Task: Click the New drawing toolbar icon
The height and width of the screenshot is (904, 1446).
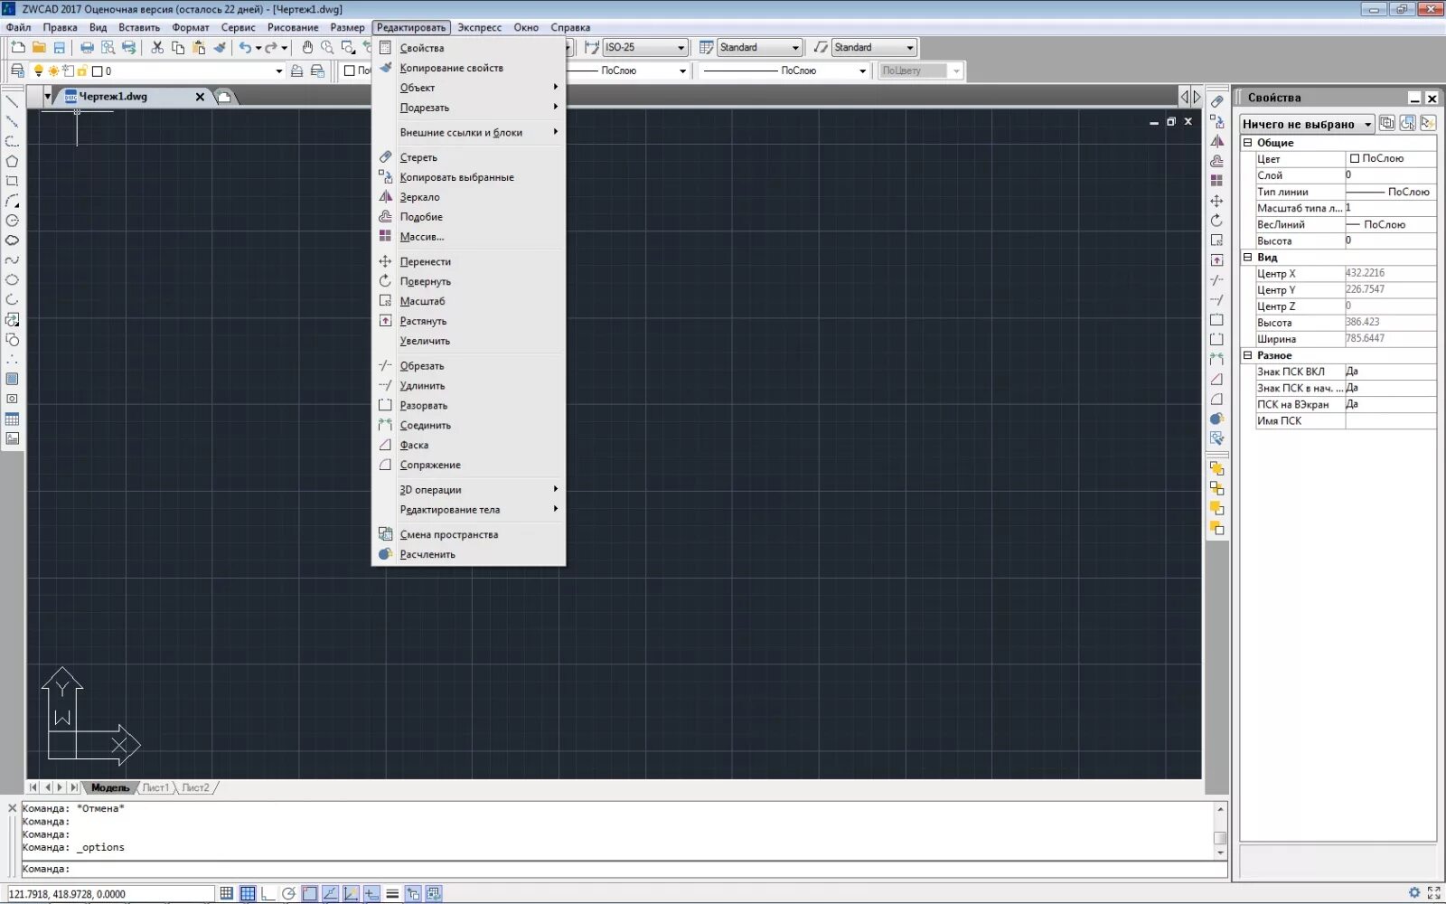Action: 18,47
